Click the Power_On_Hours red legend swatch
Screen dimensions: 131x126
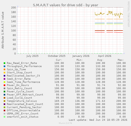click(4, 85)
